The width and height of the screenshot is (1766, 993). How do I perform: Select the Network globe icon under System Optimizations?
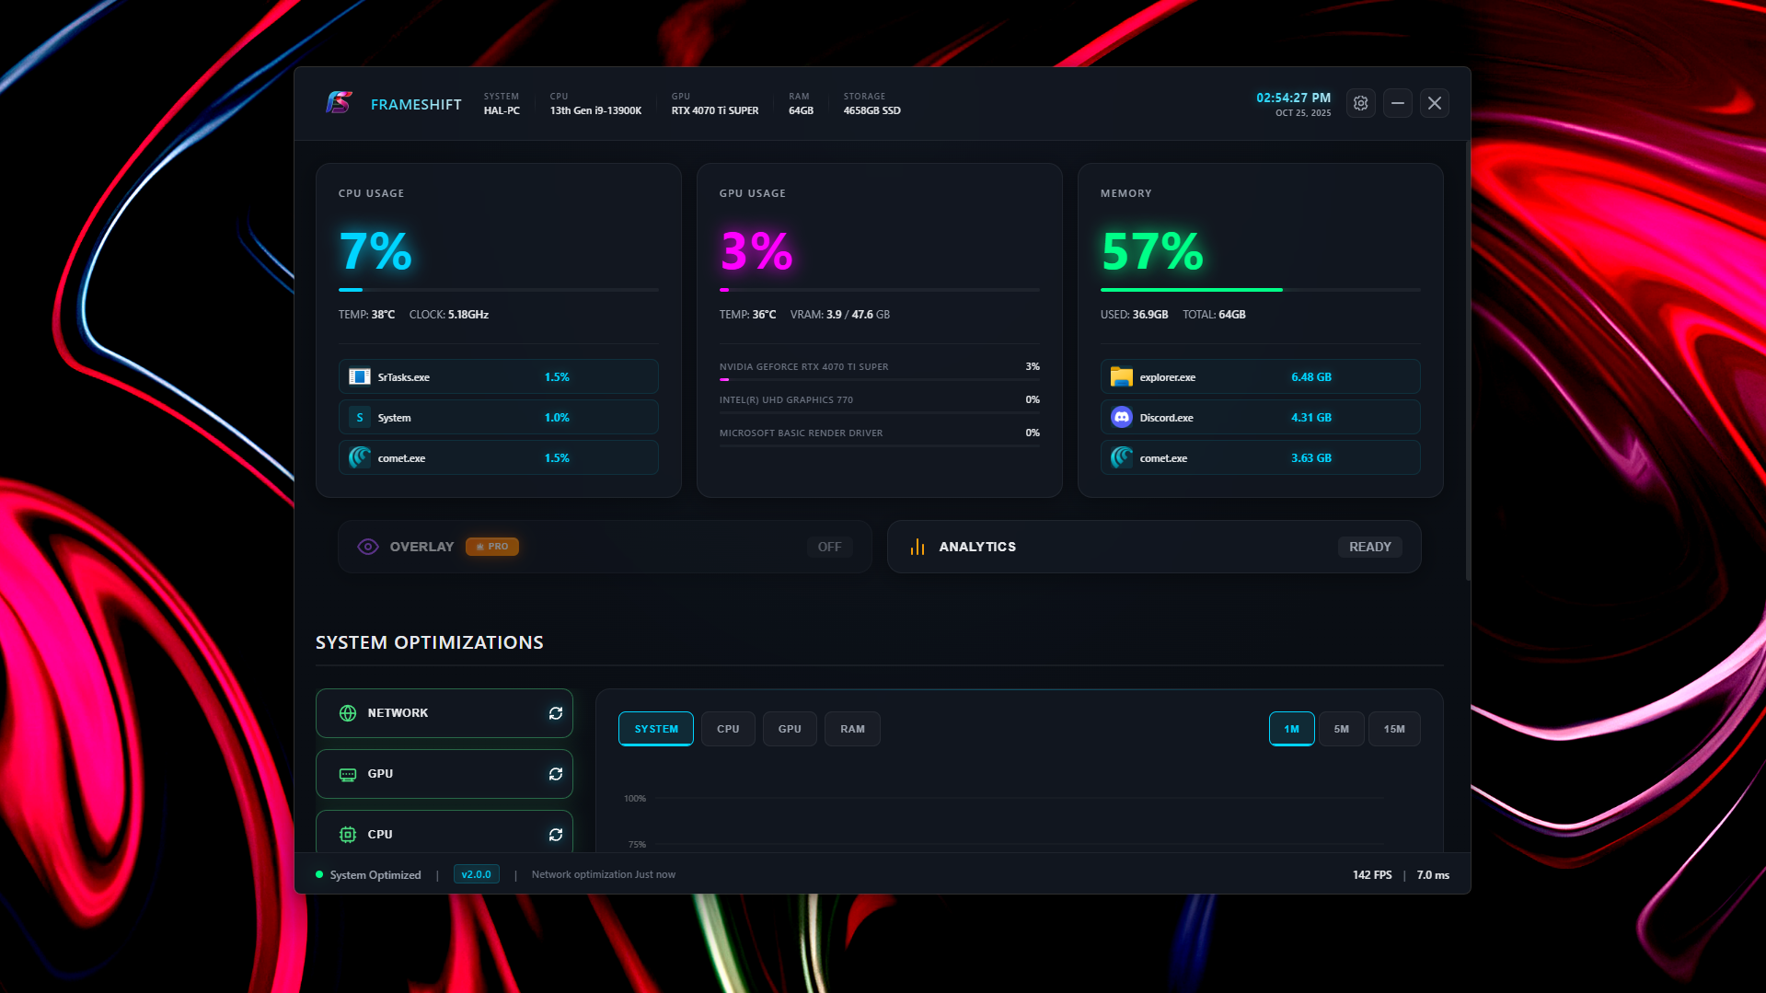(347, 712)
